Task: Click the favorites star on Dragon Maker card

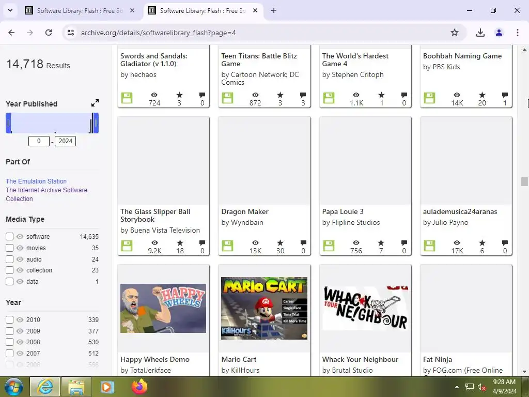Action: point(281,243)
